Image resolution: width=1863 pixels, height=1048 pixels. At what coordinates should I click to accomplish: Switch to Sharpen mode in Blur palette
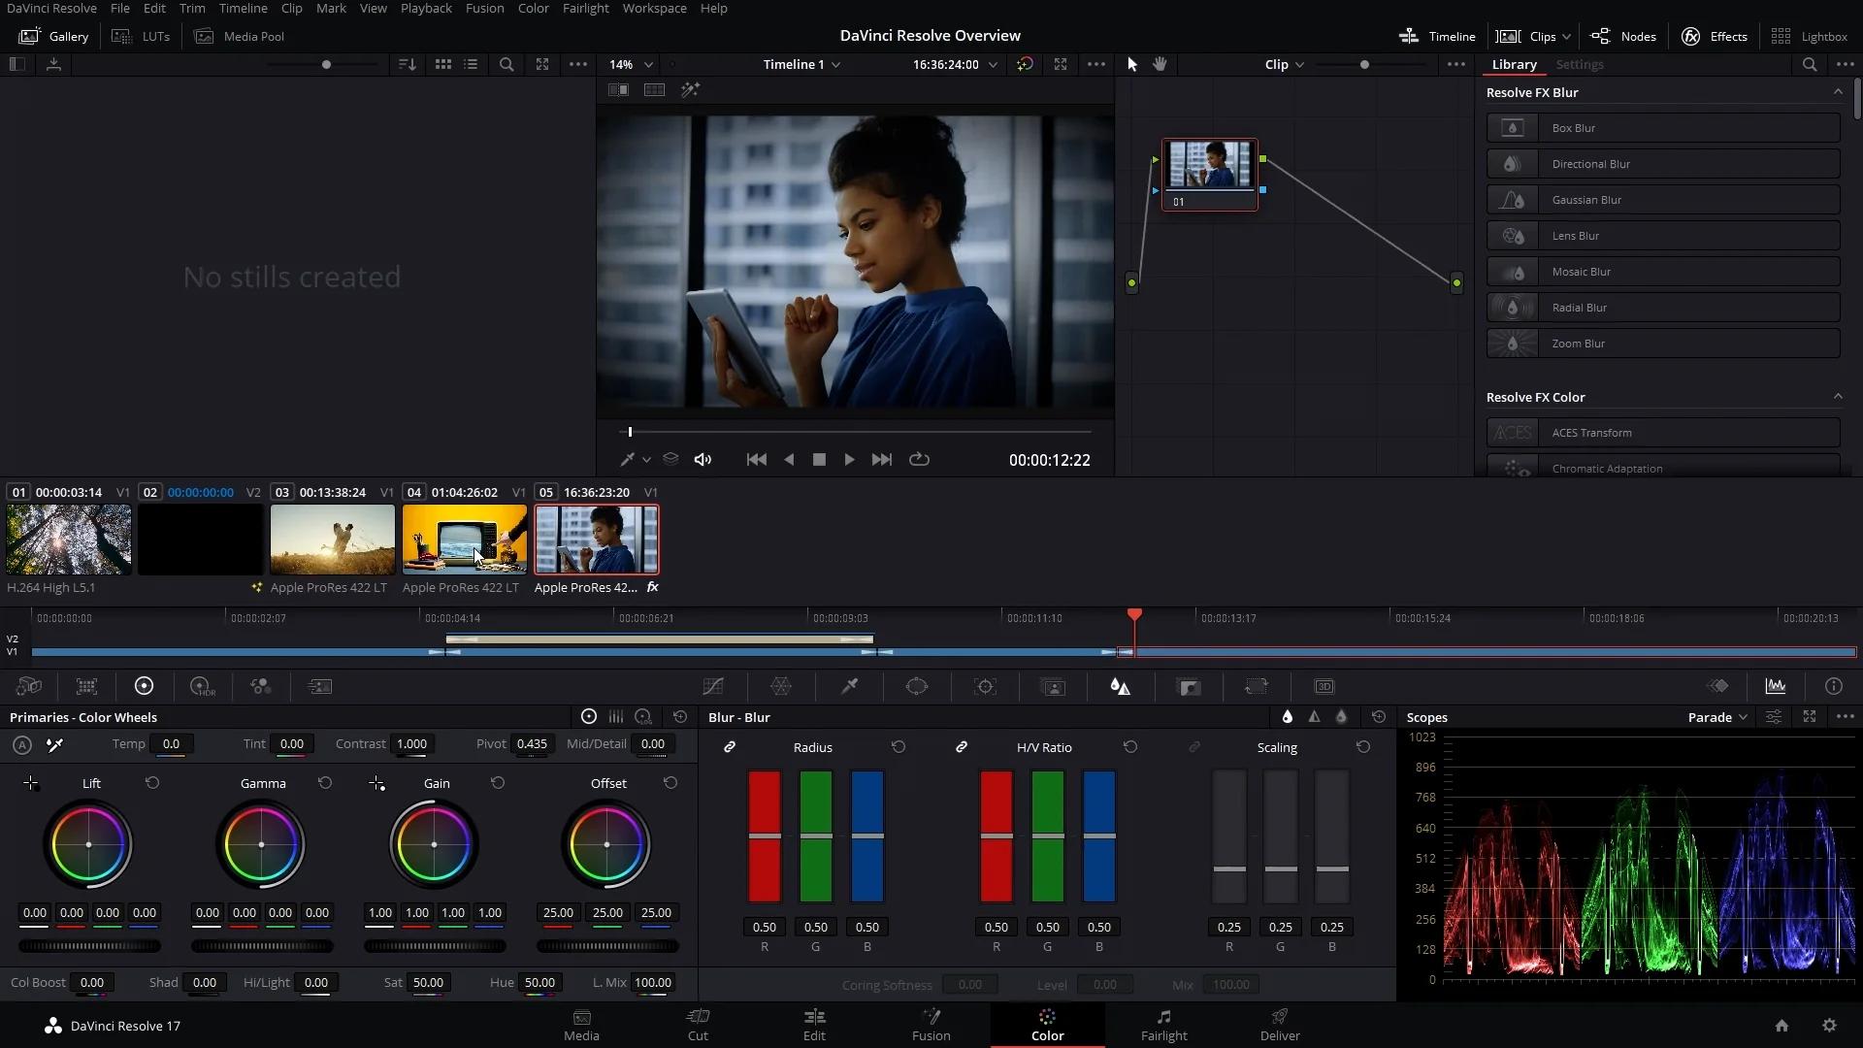[x=1314, y=717]
